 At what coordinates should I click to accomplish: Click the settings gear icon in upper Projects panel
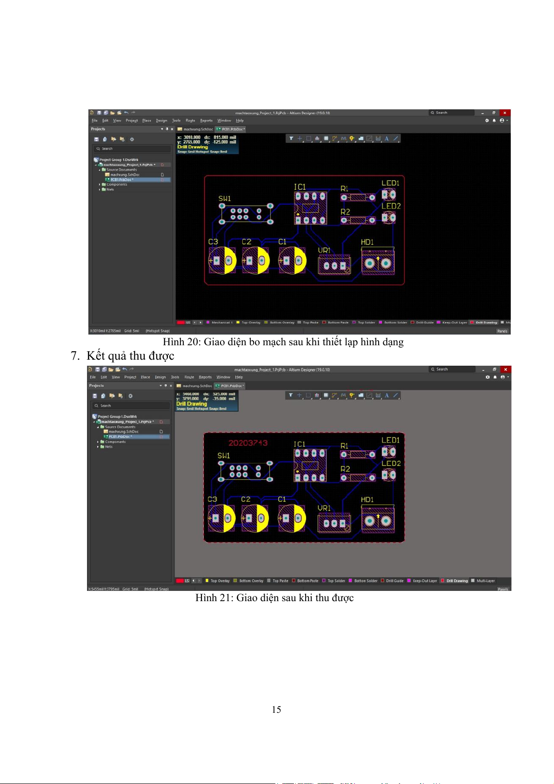[x=132, y=139]
